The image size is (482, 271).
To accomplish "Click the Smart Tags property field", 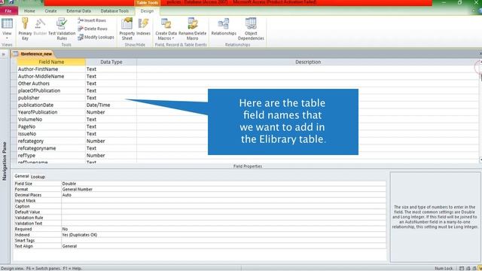I will coord(224,240).
